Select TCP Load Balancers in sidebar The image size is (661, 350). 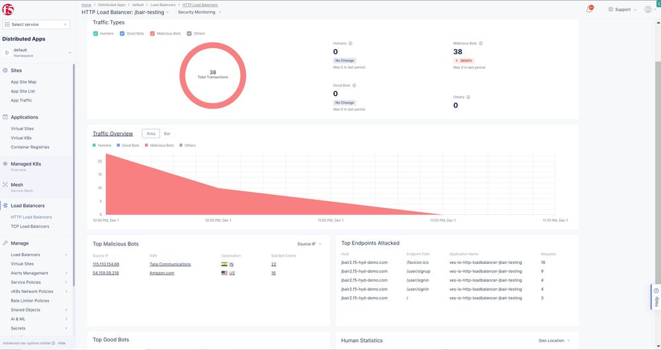[30, 226]
